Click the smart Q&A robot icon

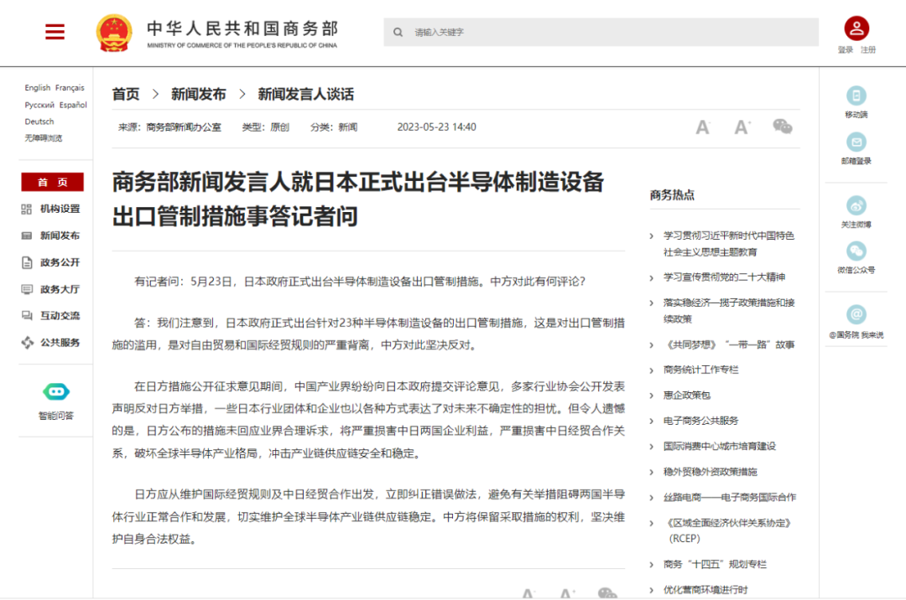[x=55, y=391]
